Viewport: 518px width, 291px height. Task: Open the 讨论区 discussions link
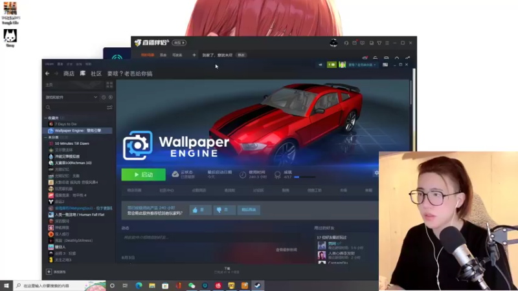[x=258, y=190]
